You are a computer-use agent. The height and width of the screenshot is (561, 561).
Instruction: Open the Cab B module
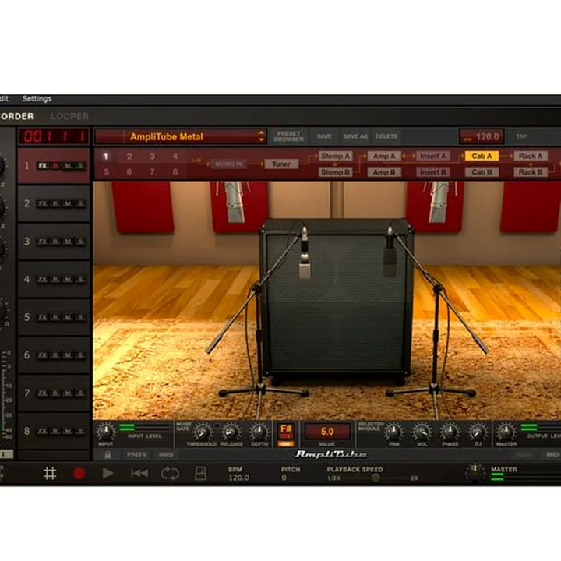click(482, 172)
